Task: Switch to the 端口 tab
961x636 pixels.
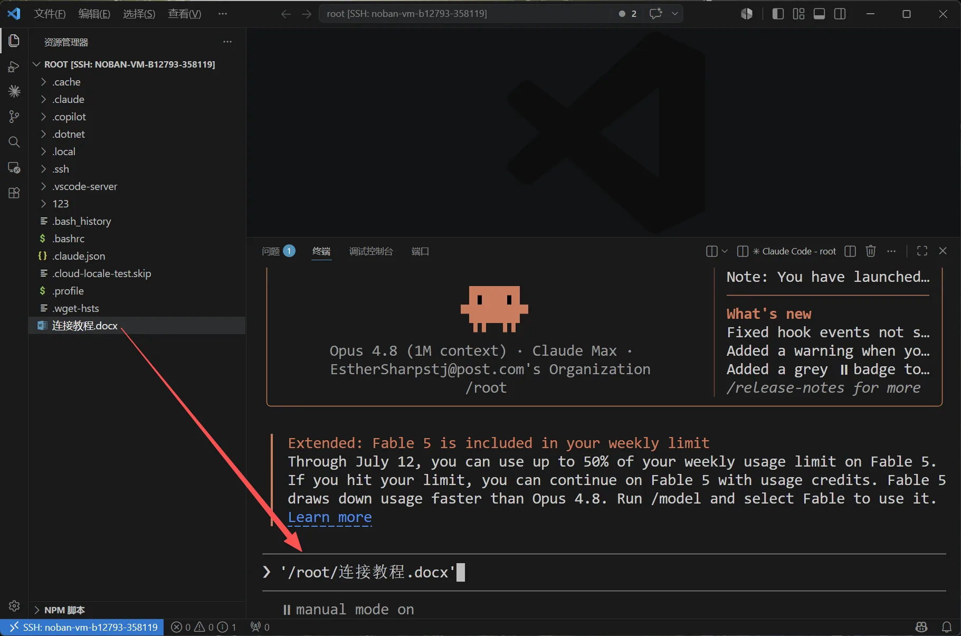Action: [420, 251]
